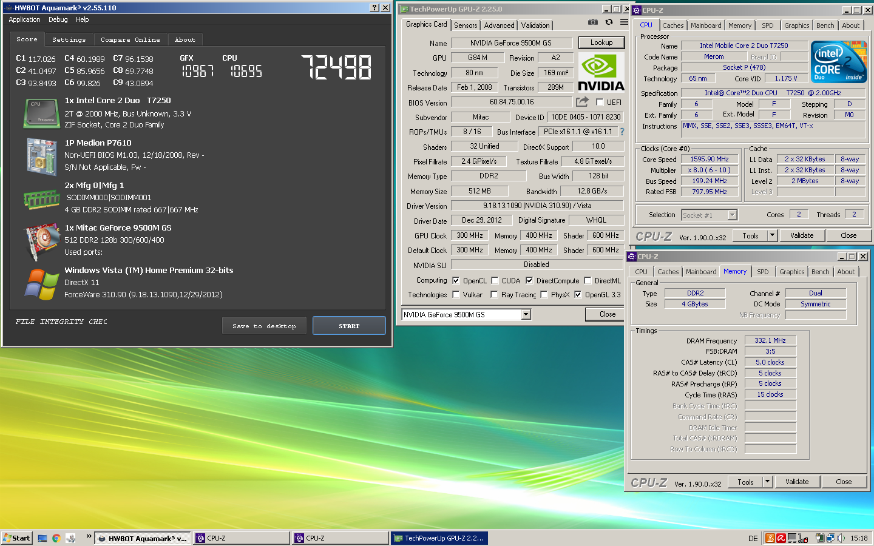This screenshot has height=546, width=874.
Task: Toggle the DirectML checkbox
Action: pos(588,281)
